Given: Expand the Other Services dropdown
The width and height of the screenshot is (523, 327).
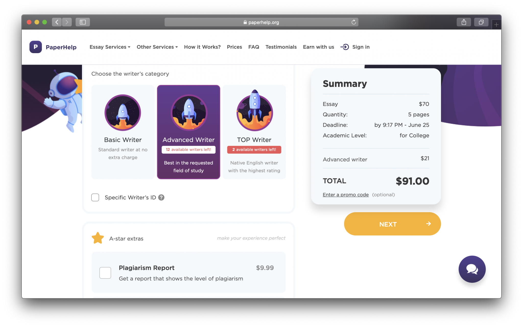Looking at the screenshot, I should pyautogui.click(x=157, y=47).
